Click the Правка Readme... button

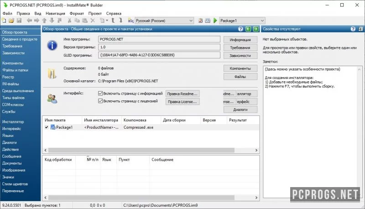coord(182,94)
